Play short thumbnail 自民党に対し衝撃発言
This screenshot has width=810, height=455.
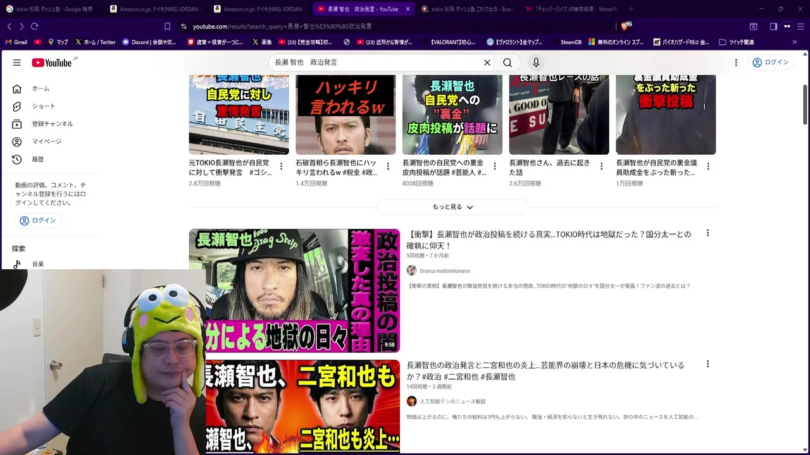[x=239, y=114]
